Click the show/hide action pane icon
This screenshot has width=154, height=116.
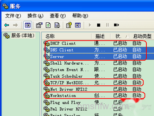(78, 25)
